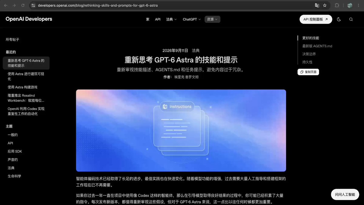The height and width of the screenshot is (205, 364).
Task: Open 所有帖子 in the sidebar
Action: coord(12,39)
